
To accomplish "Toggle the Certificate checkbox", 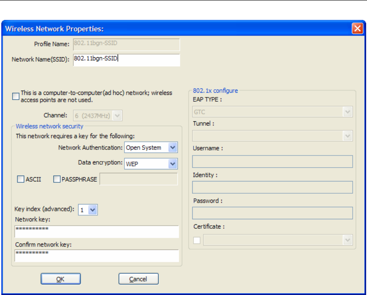I will [197, 240].
